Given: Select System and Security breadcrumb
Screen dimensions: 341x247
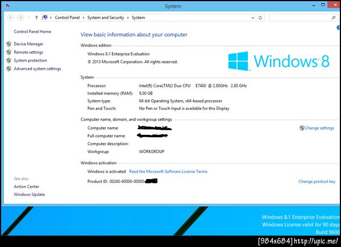Looking at the screenshot, I should tap(106, 18).
